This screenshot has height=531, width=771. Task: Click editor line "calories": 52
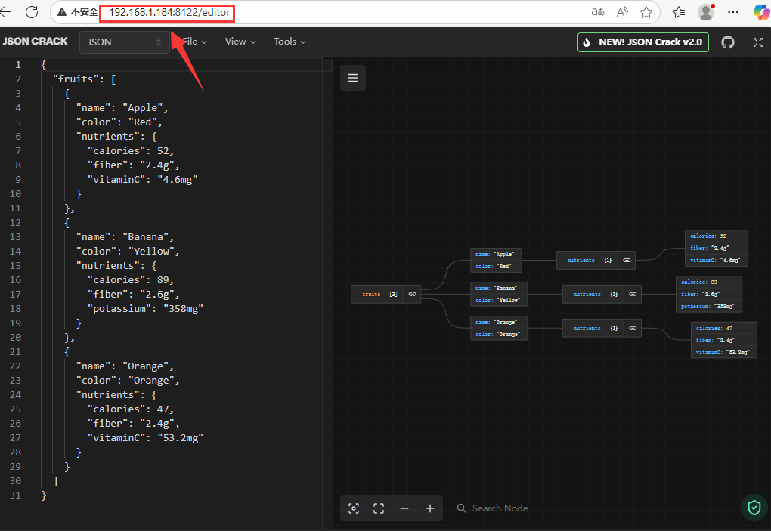[131, 151]
